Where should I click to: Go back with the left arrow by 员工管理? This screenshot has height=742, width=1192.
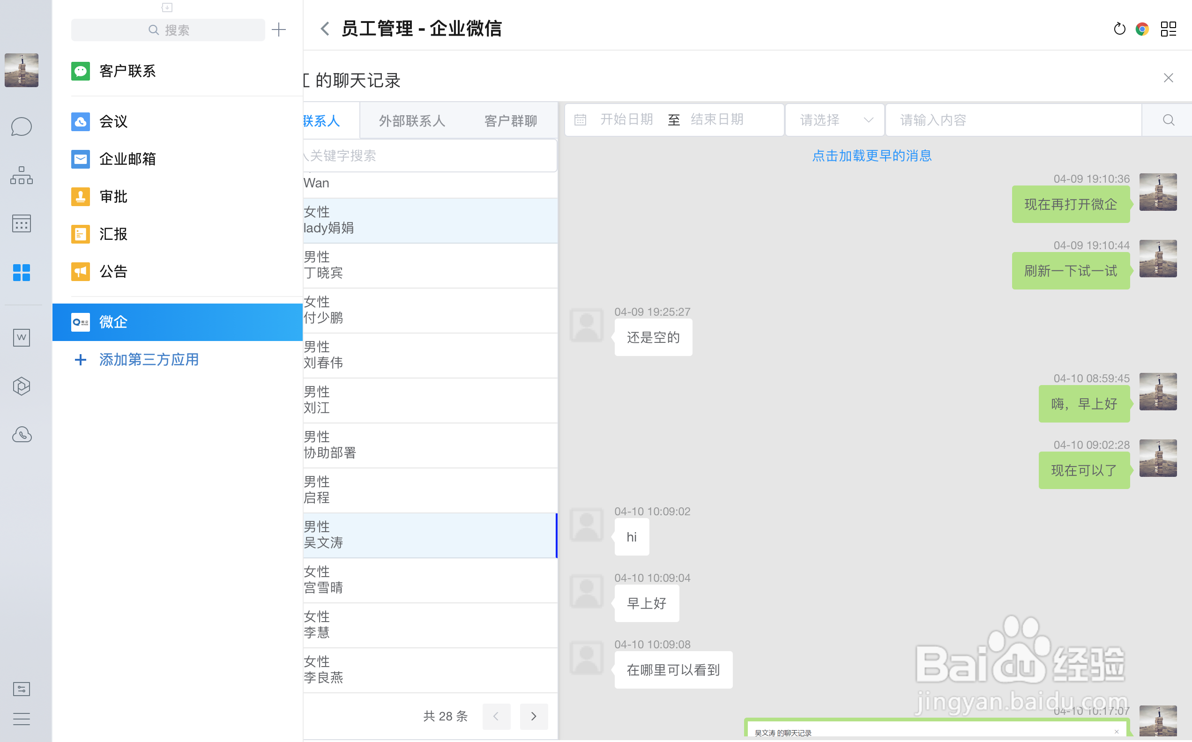click(x=325, y=29)
